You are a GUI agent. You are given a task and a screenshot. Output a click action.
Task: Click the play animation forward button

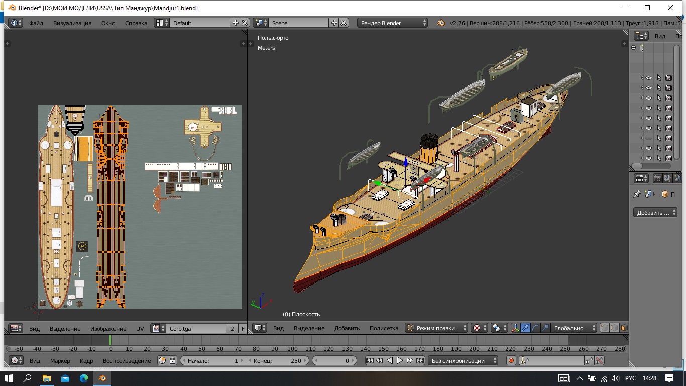tap(400, 360)
